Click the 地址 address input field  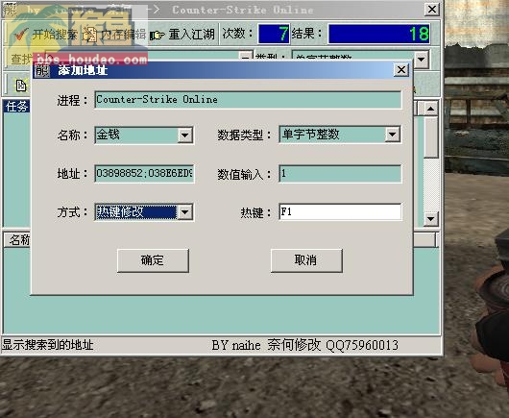click(144, 174)
